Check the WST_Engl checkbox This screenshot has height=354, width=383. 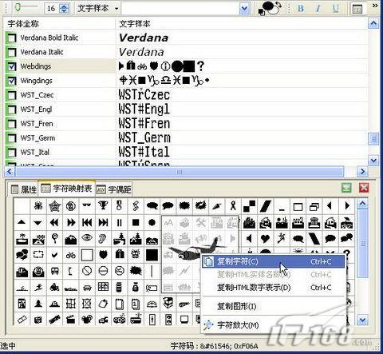pyautogui.click(x=12, y=109)
